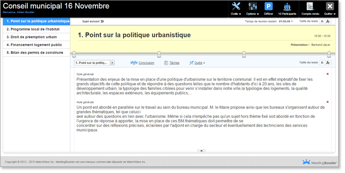Click first note text starting 'Présentation des enjeux'
The height and width of the screenshot is (173, 345).
click(x=194, y=86)
